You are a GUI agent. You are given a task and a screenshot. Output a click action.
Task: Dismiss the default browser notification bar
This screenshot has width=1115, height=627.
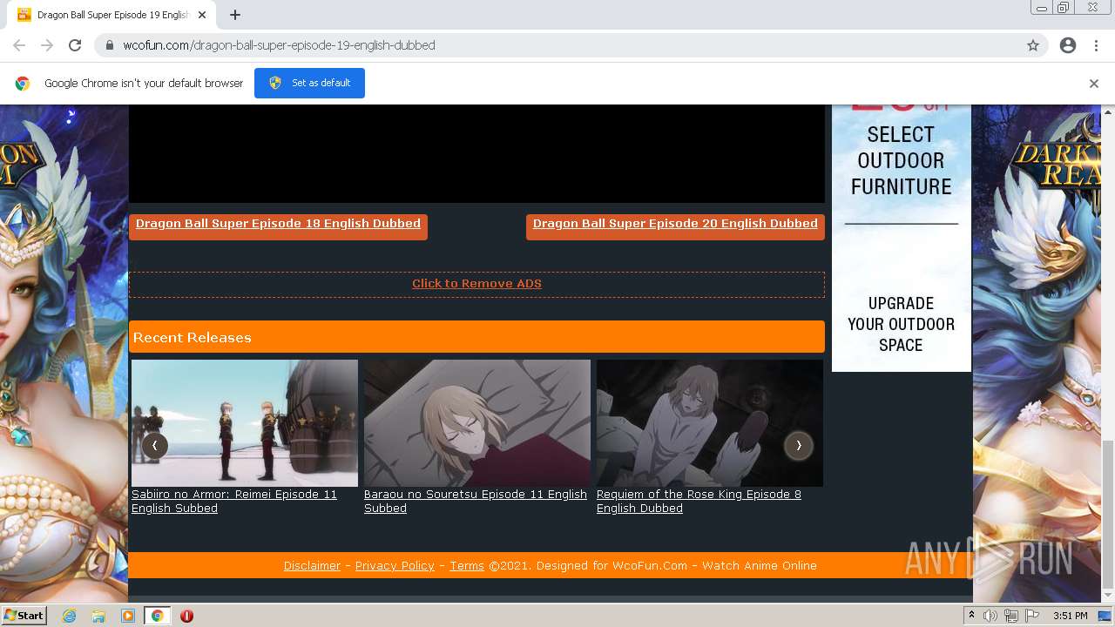(1094, 84)
